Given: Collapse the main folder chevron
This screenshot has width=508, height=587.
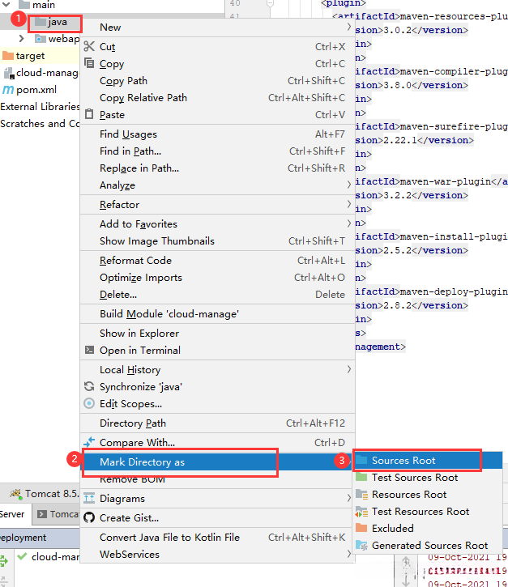Looking at the screenshot, I should pyautogui.click(x=6, y=5).
